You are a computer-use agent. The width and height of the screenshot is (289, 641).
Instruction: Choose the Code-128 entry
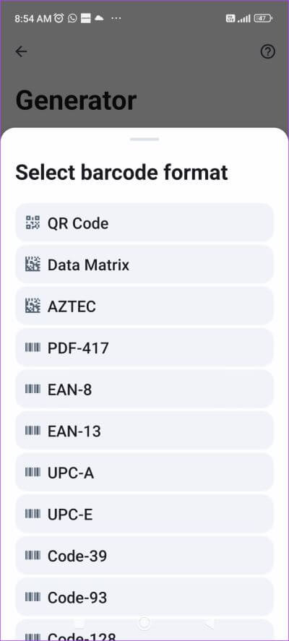144,630
